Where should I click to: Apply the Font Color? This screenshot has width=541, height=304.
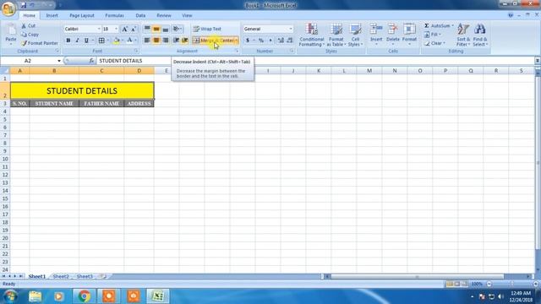[x=129, y=41]
